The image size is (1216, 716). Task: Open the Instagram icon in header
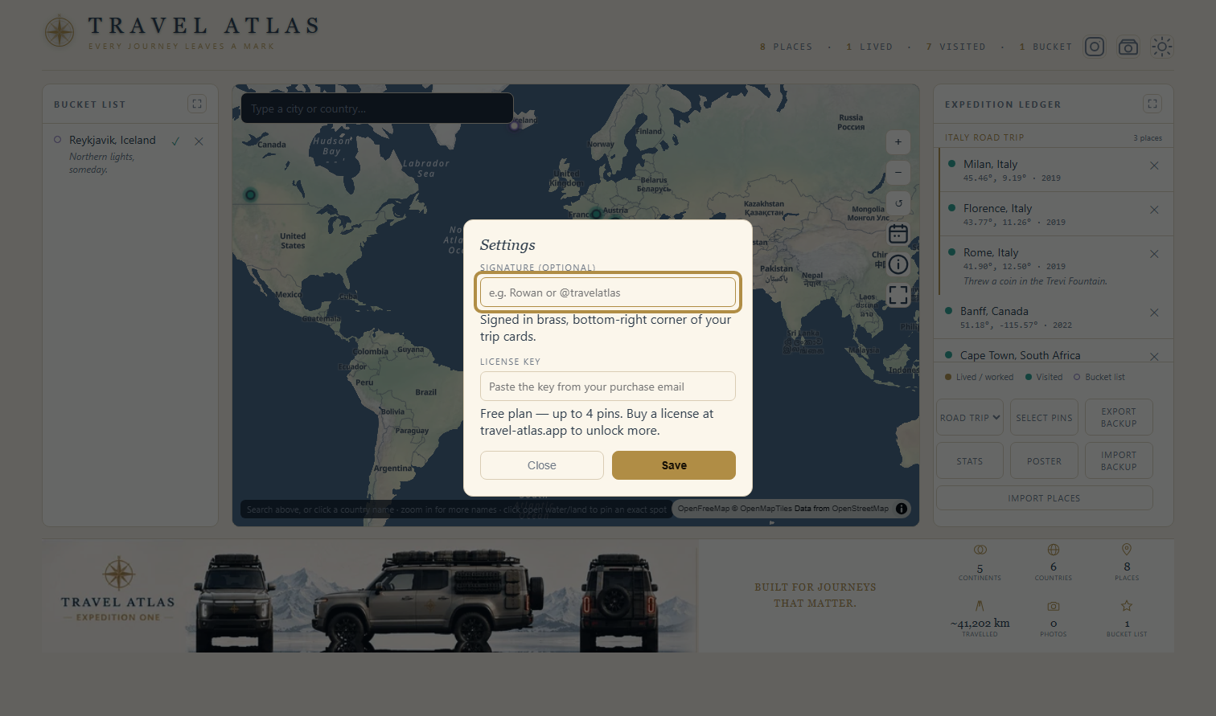point(1095,47)
